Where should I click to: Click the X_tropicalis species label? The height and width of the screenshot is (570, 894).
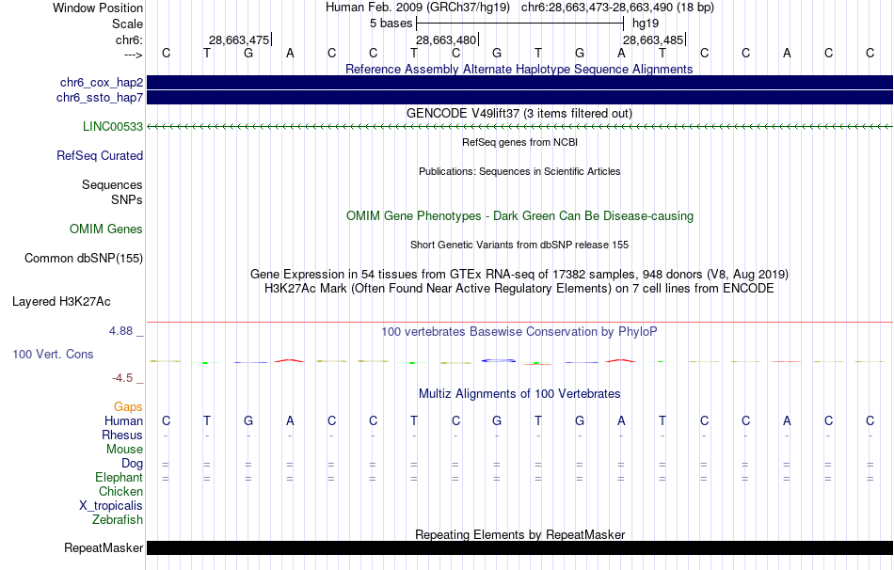[x=111, y=506]
